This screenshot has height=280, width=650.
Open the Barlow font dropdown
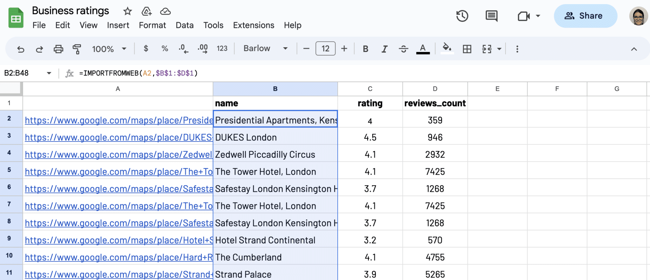pos(265,49)
